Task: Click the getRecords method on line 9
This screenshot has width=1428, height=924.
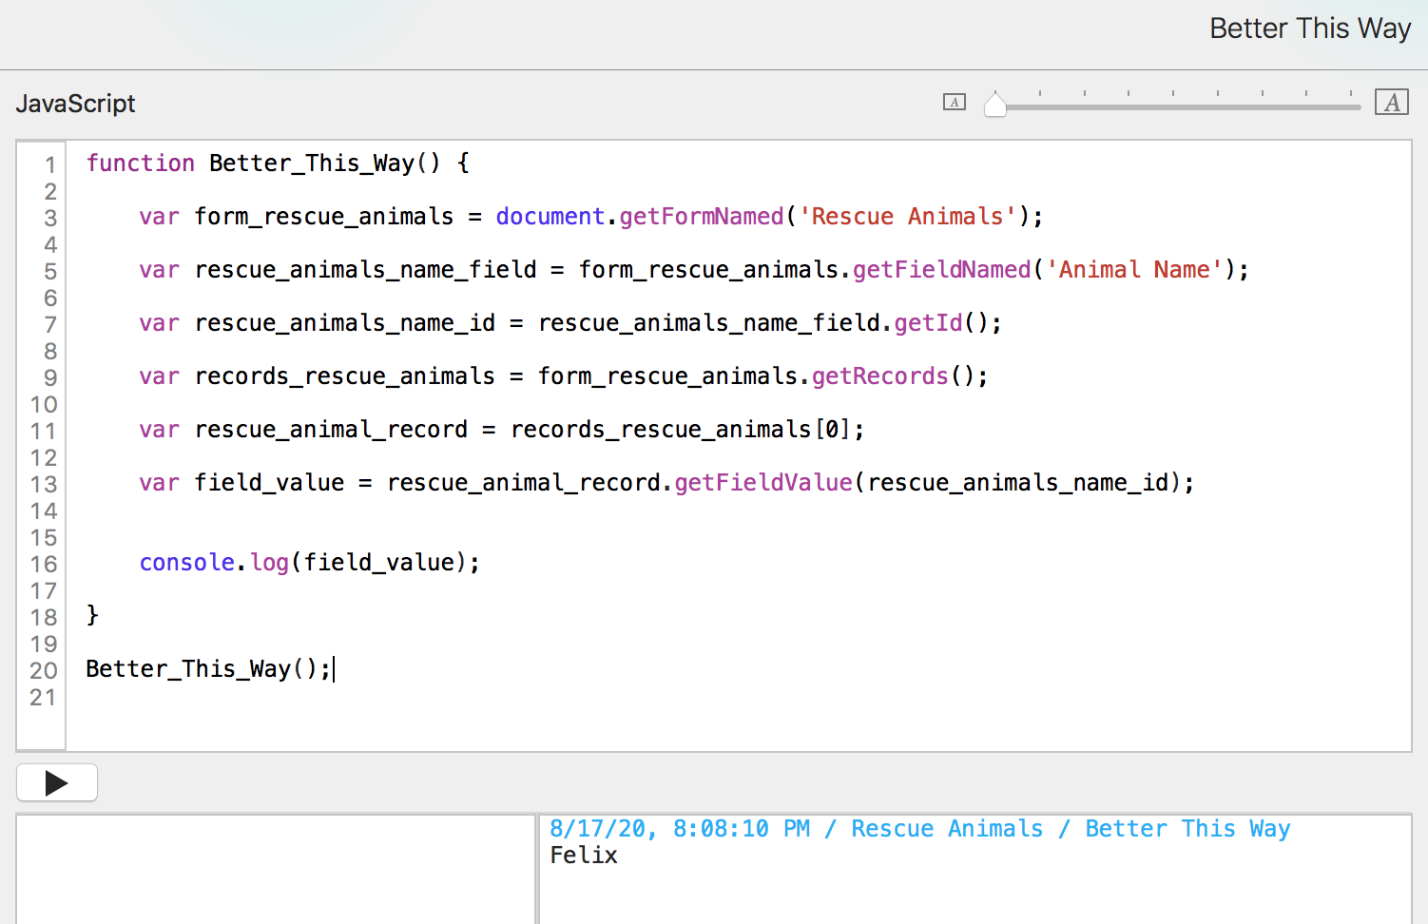Action: coord(879,376)
